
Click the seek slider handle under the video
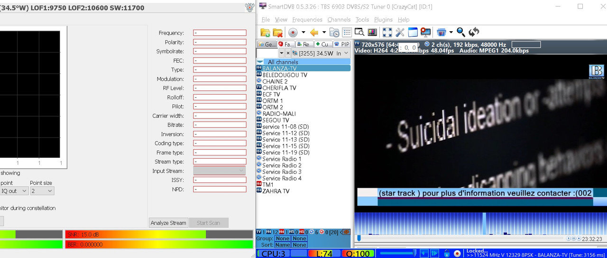pyautogui.click(x=359, y=238)
